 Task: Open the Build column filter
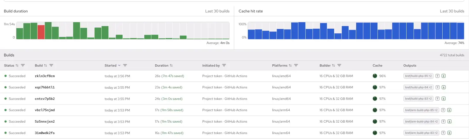pos(51,66)
